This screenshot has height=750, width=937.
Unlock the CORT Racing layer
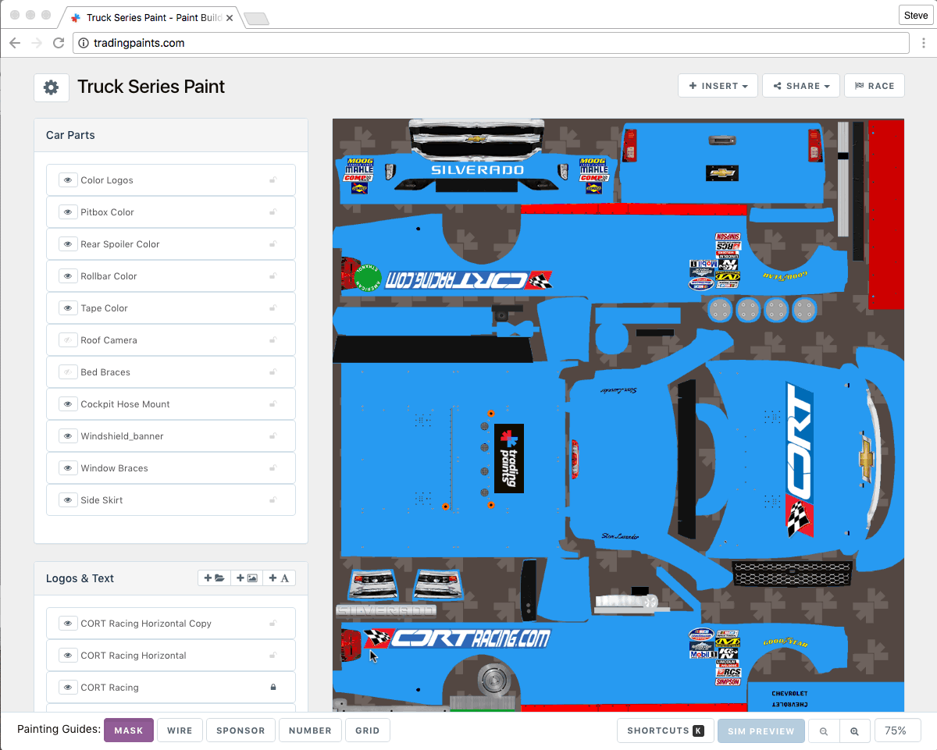[x=273, y=688]
